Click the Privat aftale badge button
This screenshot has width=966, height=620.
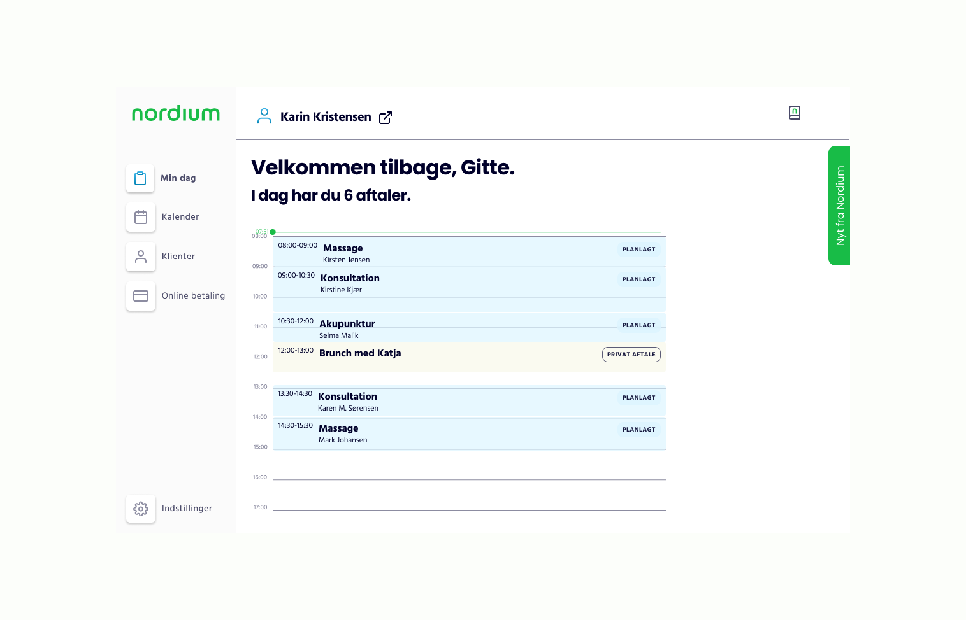(x=631, y=355)
